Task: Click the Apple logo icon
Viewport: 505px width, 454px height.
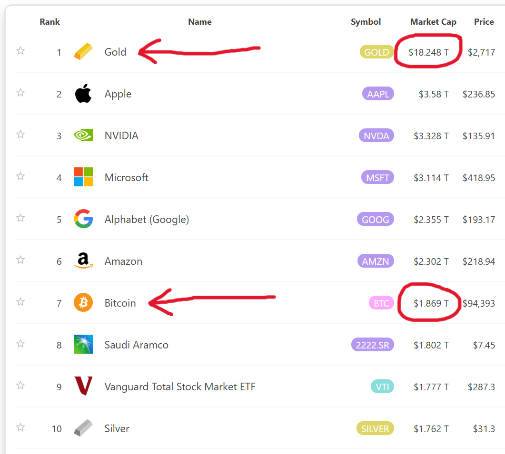Action: [83, 94]
